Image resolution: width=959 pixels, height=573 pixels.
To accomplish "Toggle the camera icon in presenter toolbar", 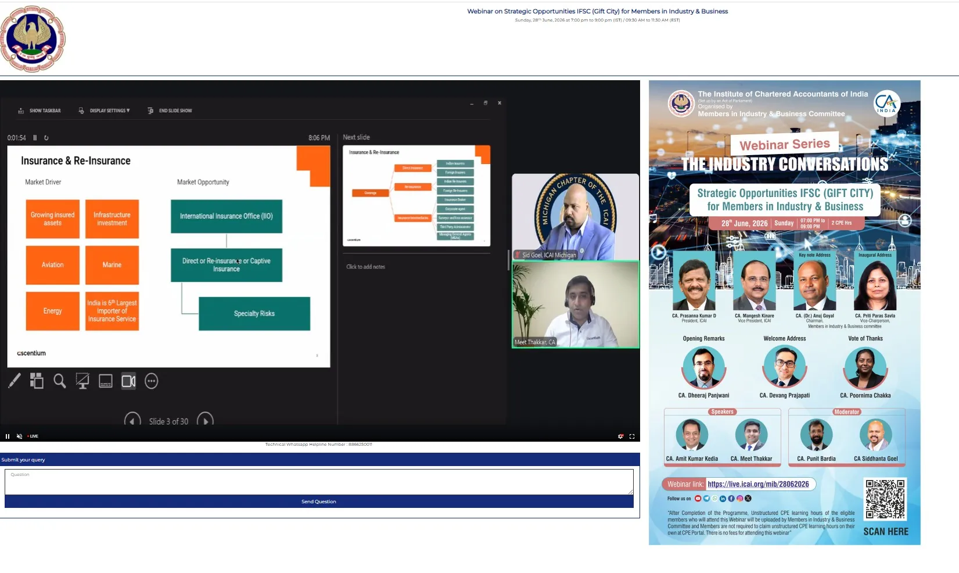I will point(128,381).
